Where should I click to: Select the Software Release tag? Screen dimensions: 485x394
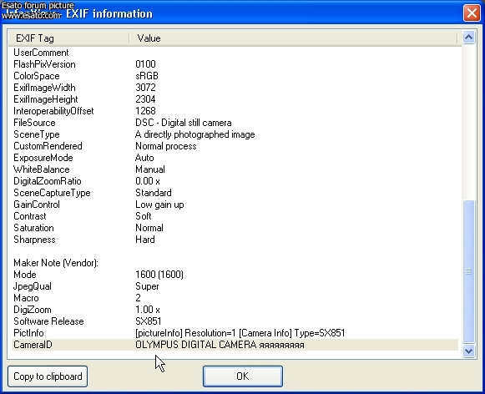(48, 321)
